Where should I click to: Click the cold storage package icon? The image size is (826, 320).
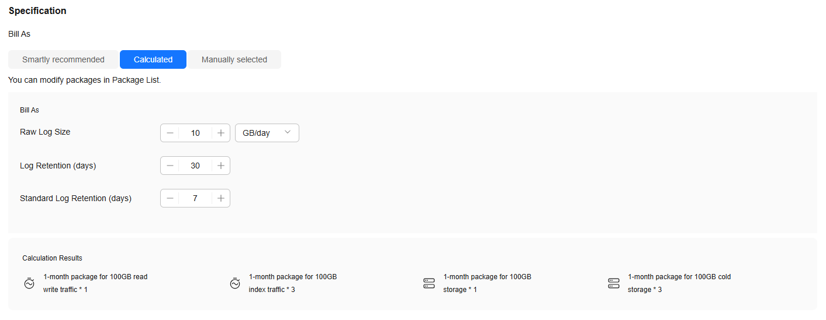pyautogui.click(x=613, y=283)
